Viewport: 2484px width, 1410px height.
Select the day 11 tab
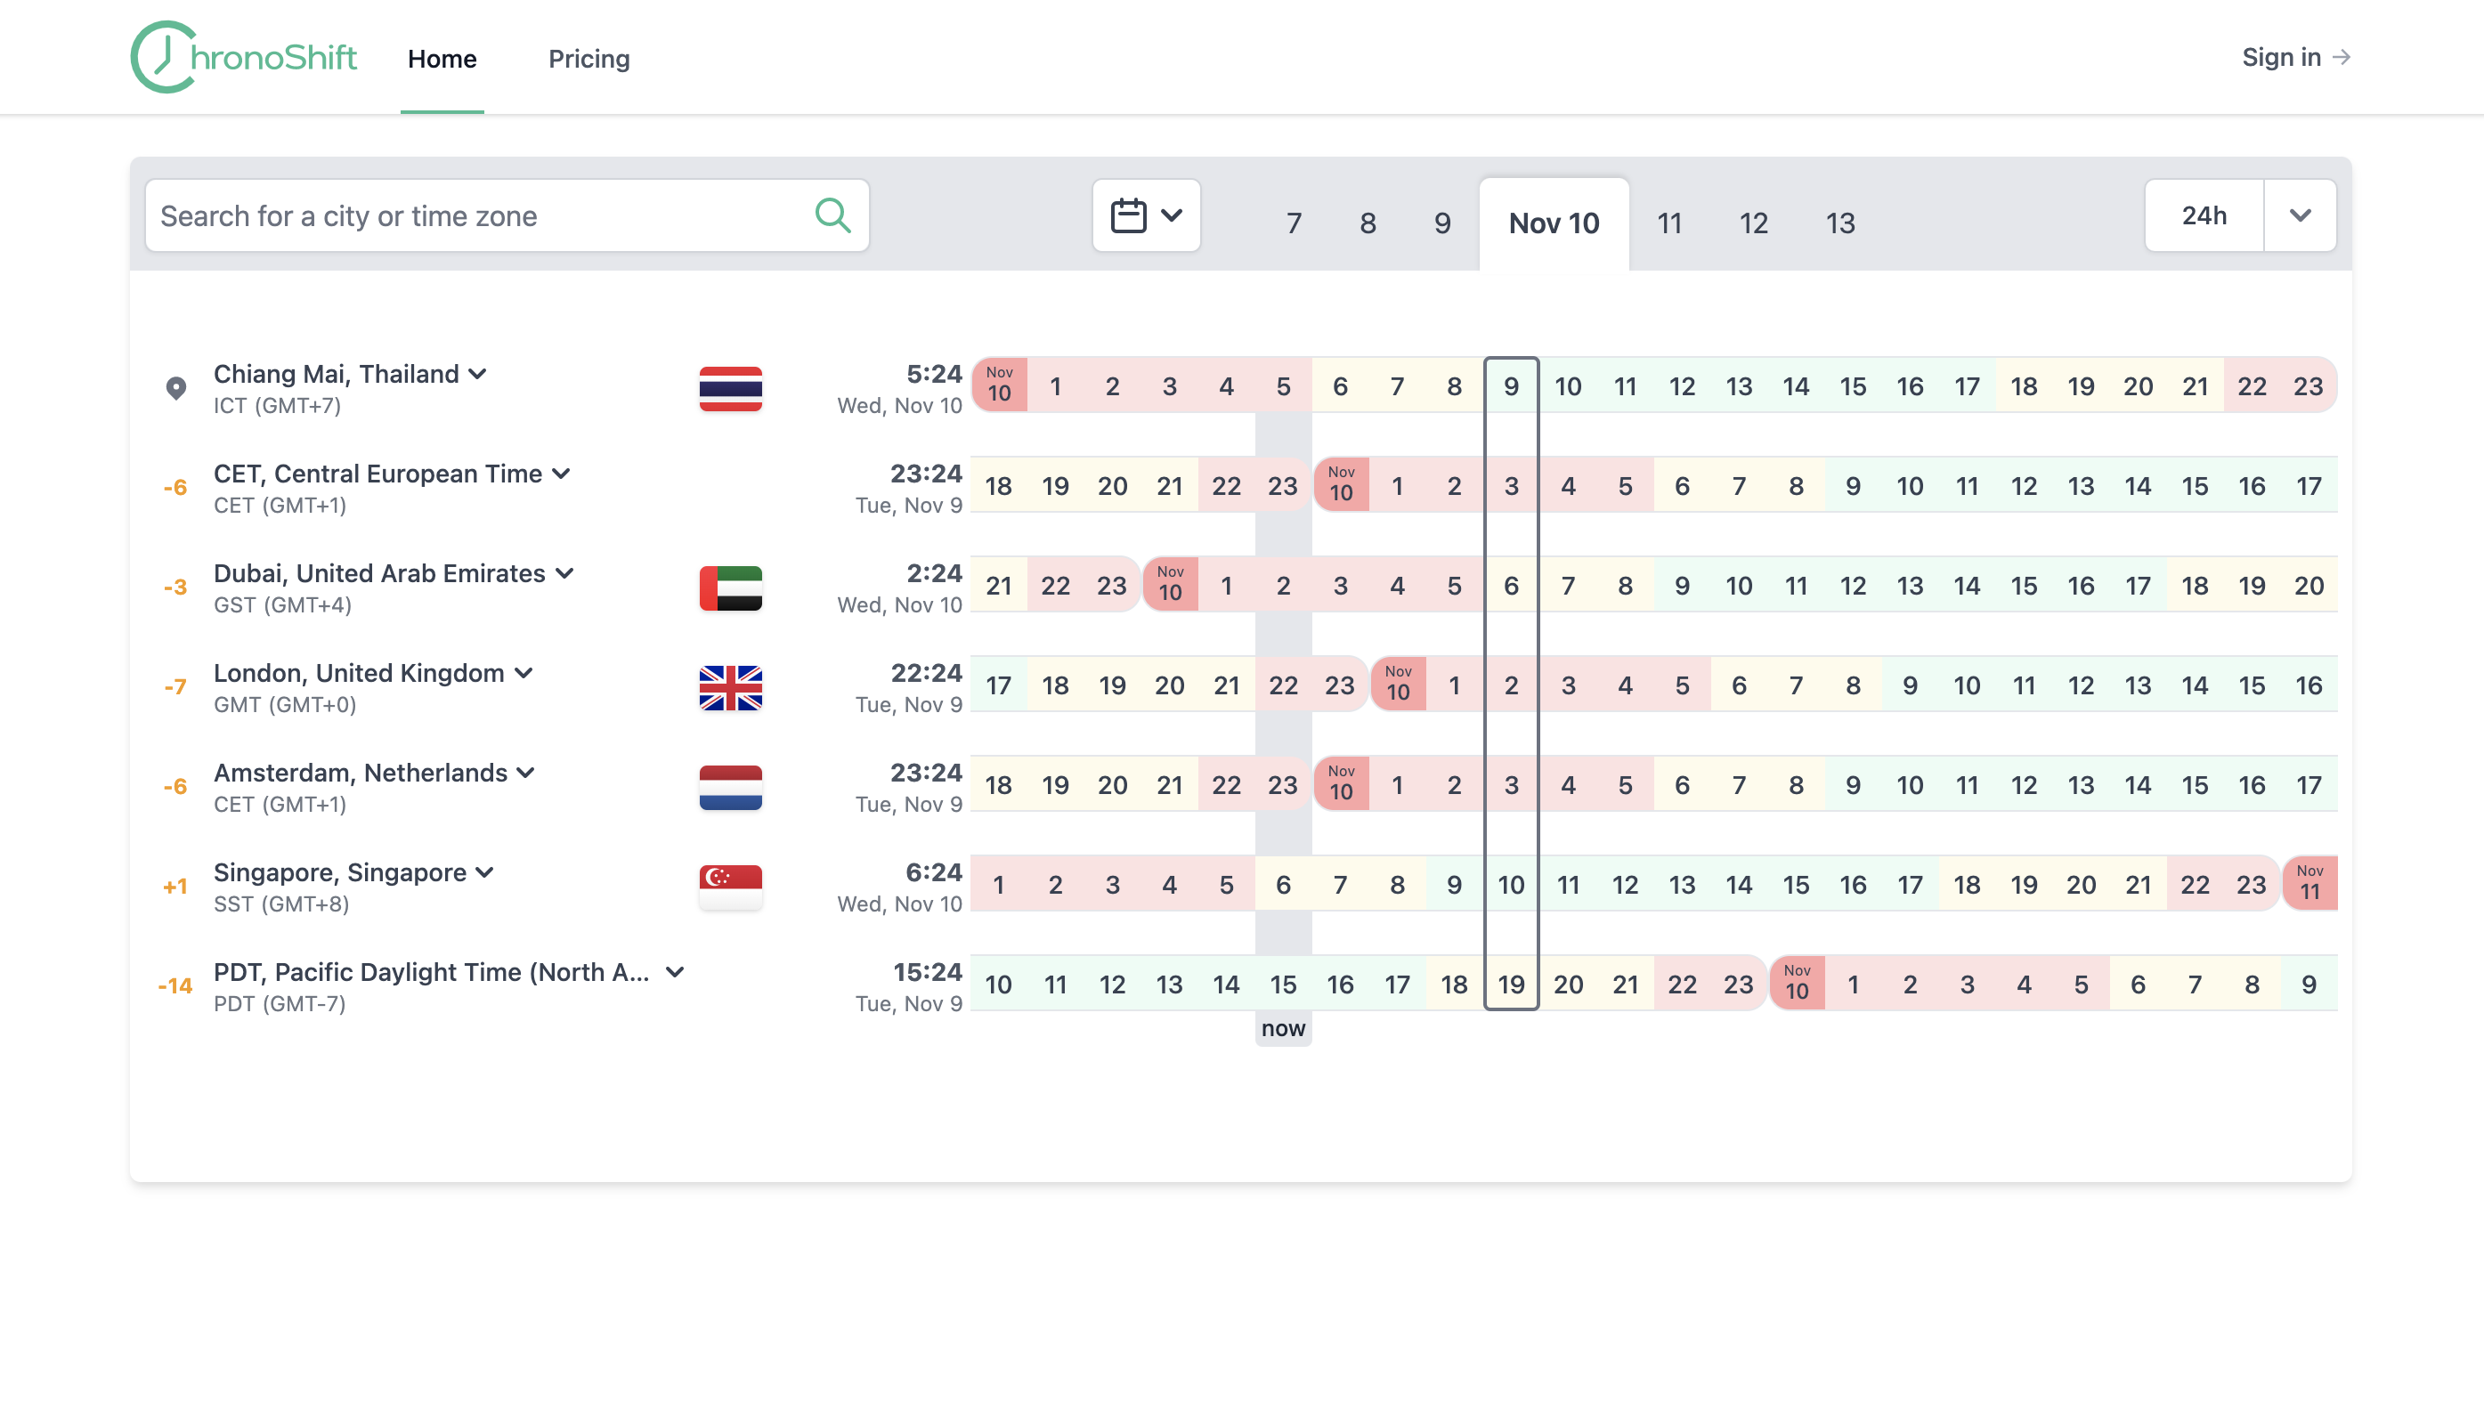click(1668, 222)
